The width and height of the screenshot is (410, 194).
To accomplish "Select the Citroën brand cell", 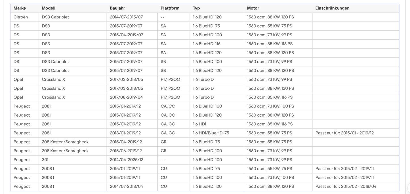I will pos(21,17).
